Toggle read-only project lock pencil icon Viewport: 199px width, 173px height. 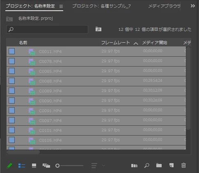pos(9,166)
